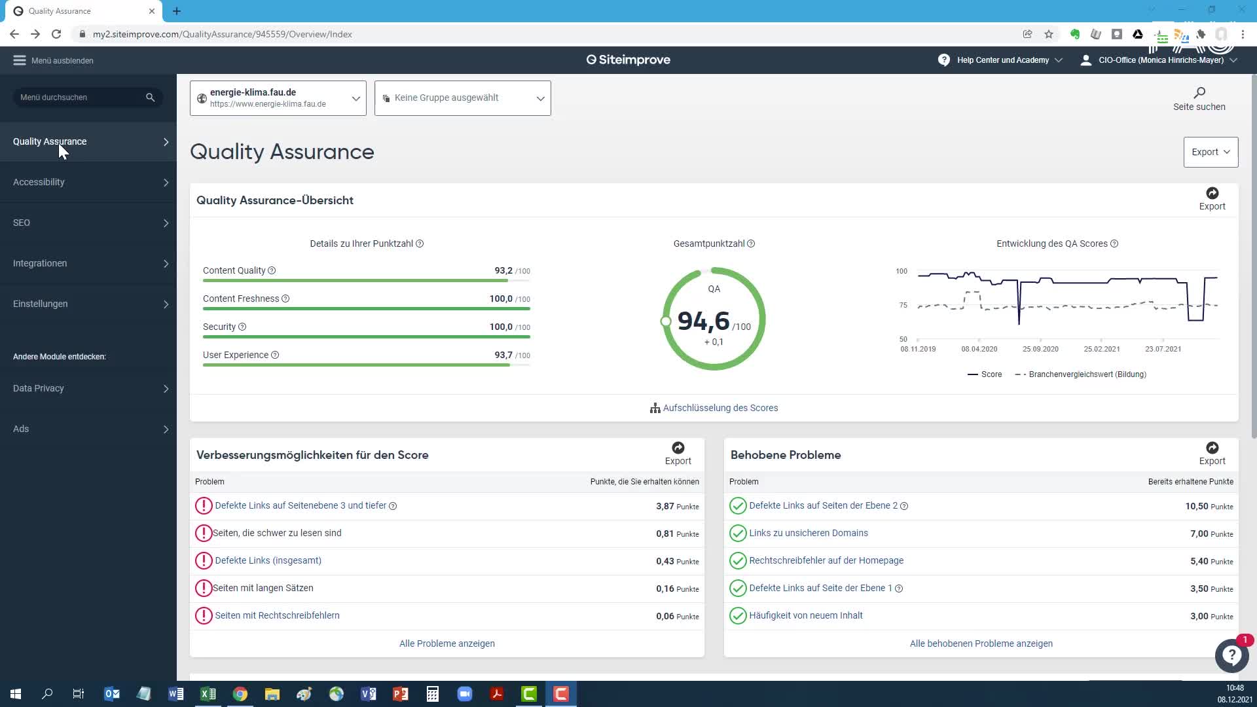Screen dimensions: 1257x707
Task: Click Export icon in Verbesserungsmöglichkeiten panel
Action: tap(678, 448)
